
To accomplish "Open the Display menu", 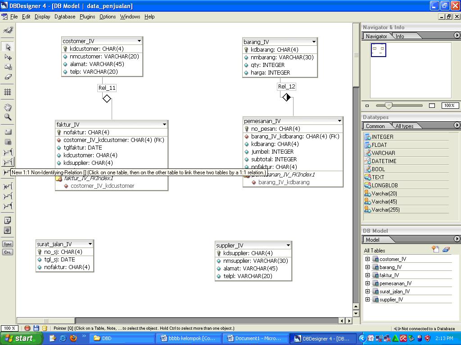I will point(42,17).
